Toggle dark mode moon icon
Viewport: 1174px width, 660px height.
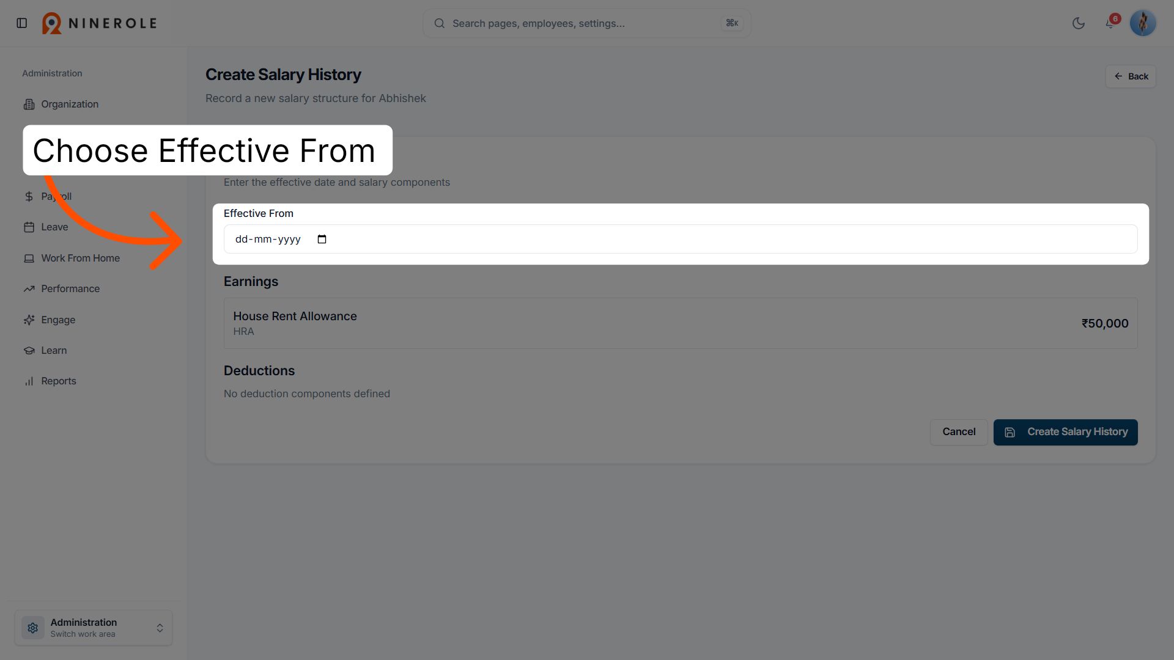1079,23
